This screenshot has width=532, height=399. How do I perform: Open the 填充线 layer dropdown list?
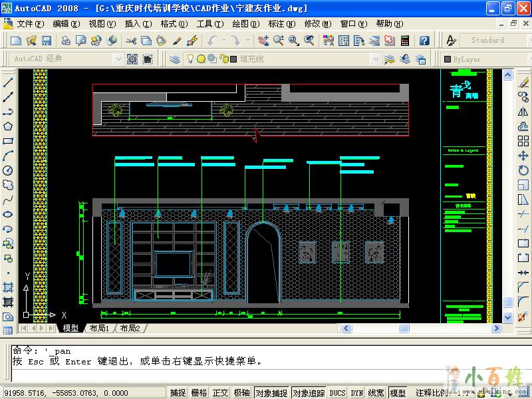pos(375,59)
